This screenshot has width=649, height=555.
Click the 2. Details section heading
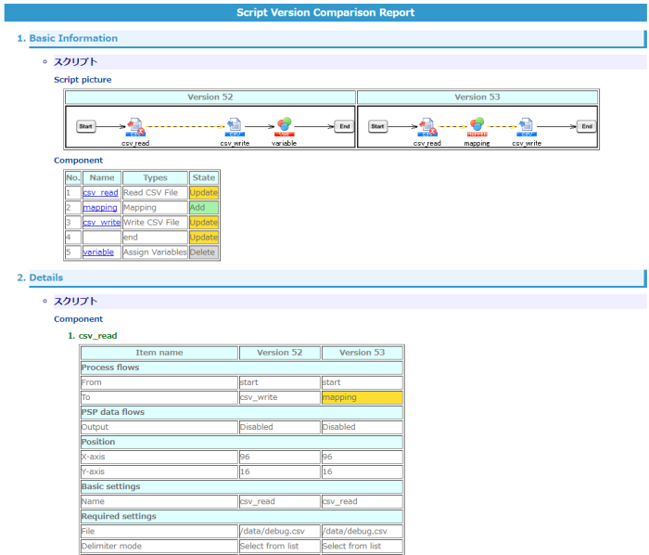tap(46, 277)
